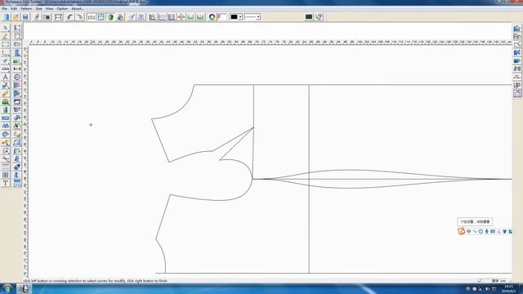The width and height of the screenshot is (523, 294).
Task: Click the black color swatch
Action: tap(235, 16)
